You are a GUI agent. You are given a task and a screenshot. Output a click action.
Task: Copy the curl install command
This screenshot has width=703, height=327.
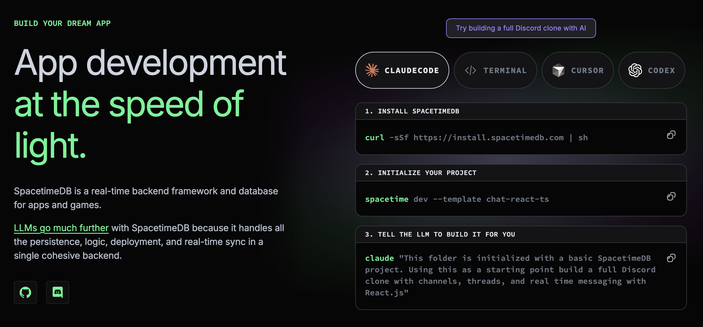(x=671, y=135)
